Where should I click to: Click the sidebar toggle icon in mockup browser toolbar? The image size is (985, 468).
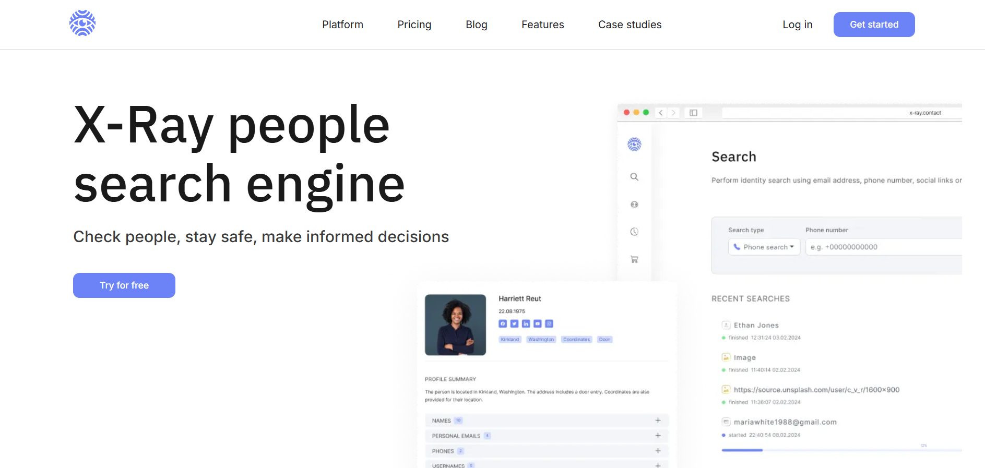tap(693, 113)
